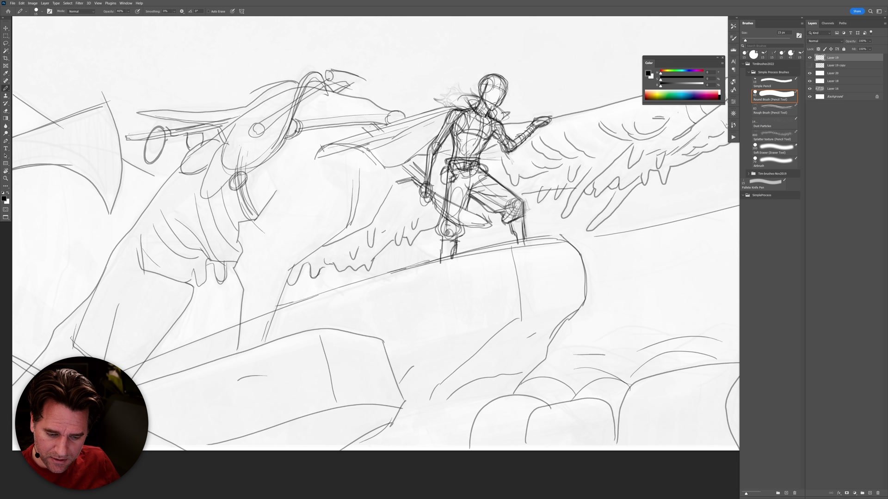Open the brush Mode dropdown
888x499 pixels.
[81, 11]
